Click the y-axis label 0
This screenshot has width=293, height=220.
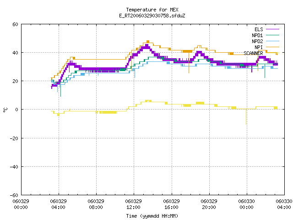tap(17, 110)
